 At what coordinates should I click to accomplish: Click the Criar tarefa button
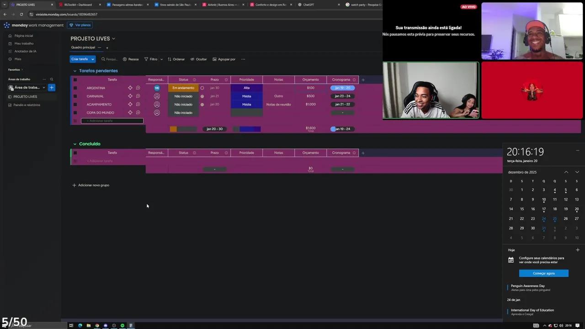click(80, 59)
